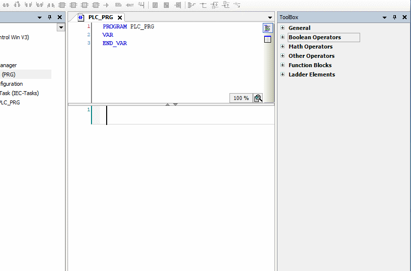The width and height of the screenshot is (411, 271).
Task: Click the PLC_PRG tab's program icon
Action: click(81, 17)
